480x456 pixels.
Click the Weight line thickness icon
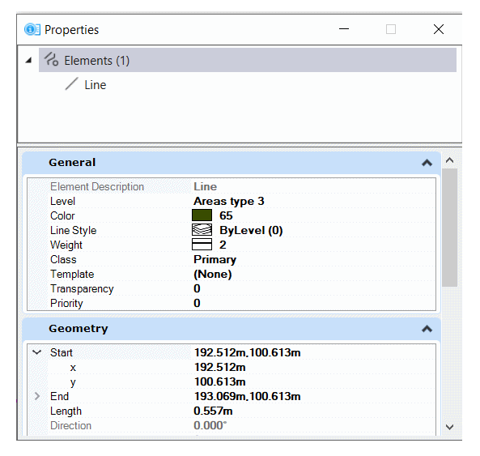point(202,245)
